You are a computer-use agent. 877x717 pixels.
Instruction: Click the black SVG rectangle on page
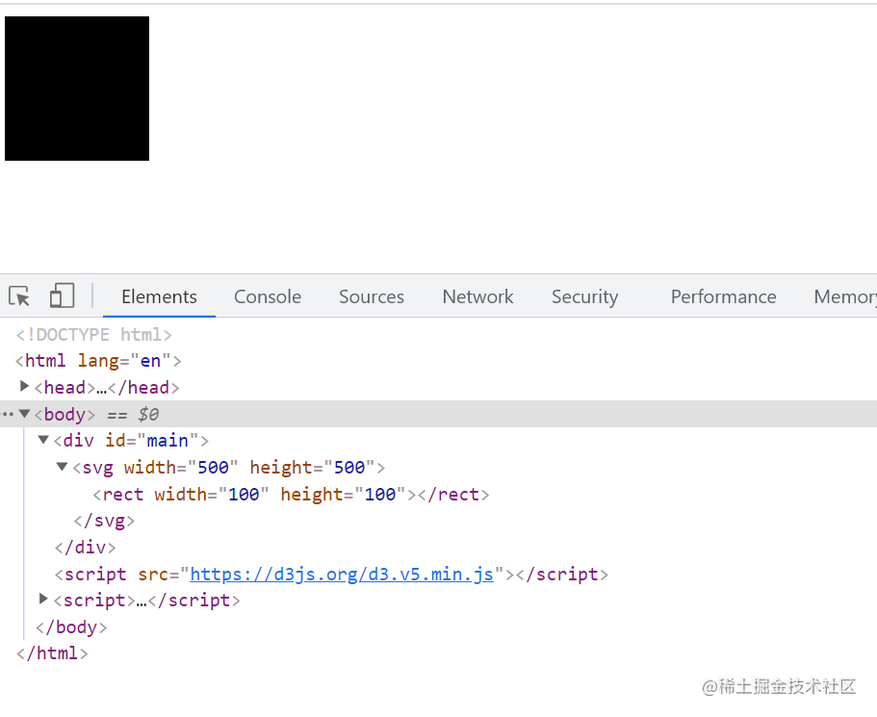pyautogui.click(x=76, y=88)
